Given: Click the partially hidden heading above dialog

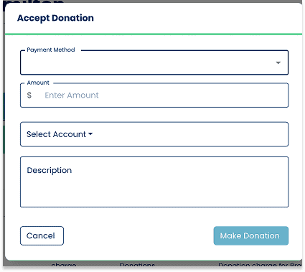Looking at the screenshot, I should click(34, 2).
